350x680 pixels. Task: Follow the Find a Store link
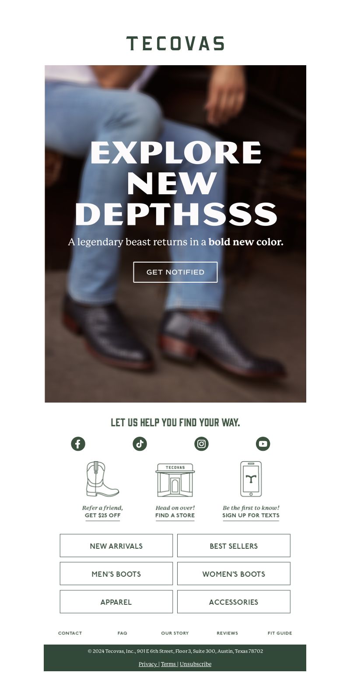coord(175,515)
